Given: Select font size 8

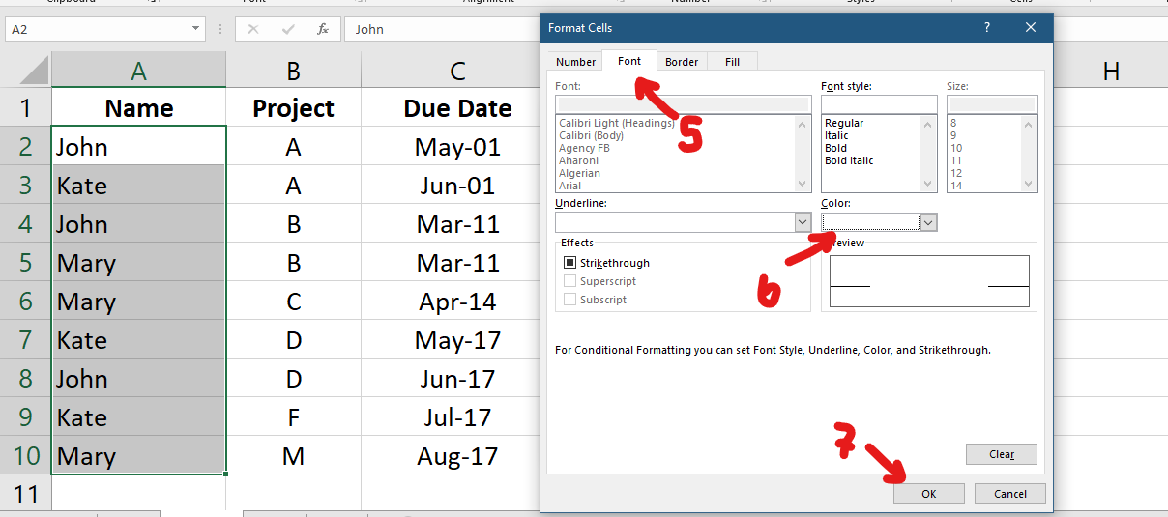Looking at the screenshot, I should (953, 123).
